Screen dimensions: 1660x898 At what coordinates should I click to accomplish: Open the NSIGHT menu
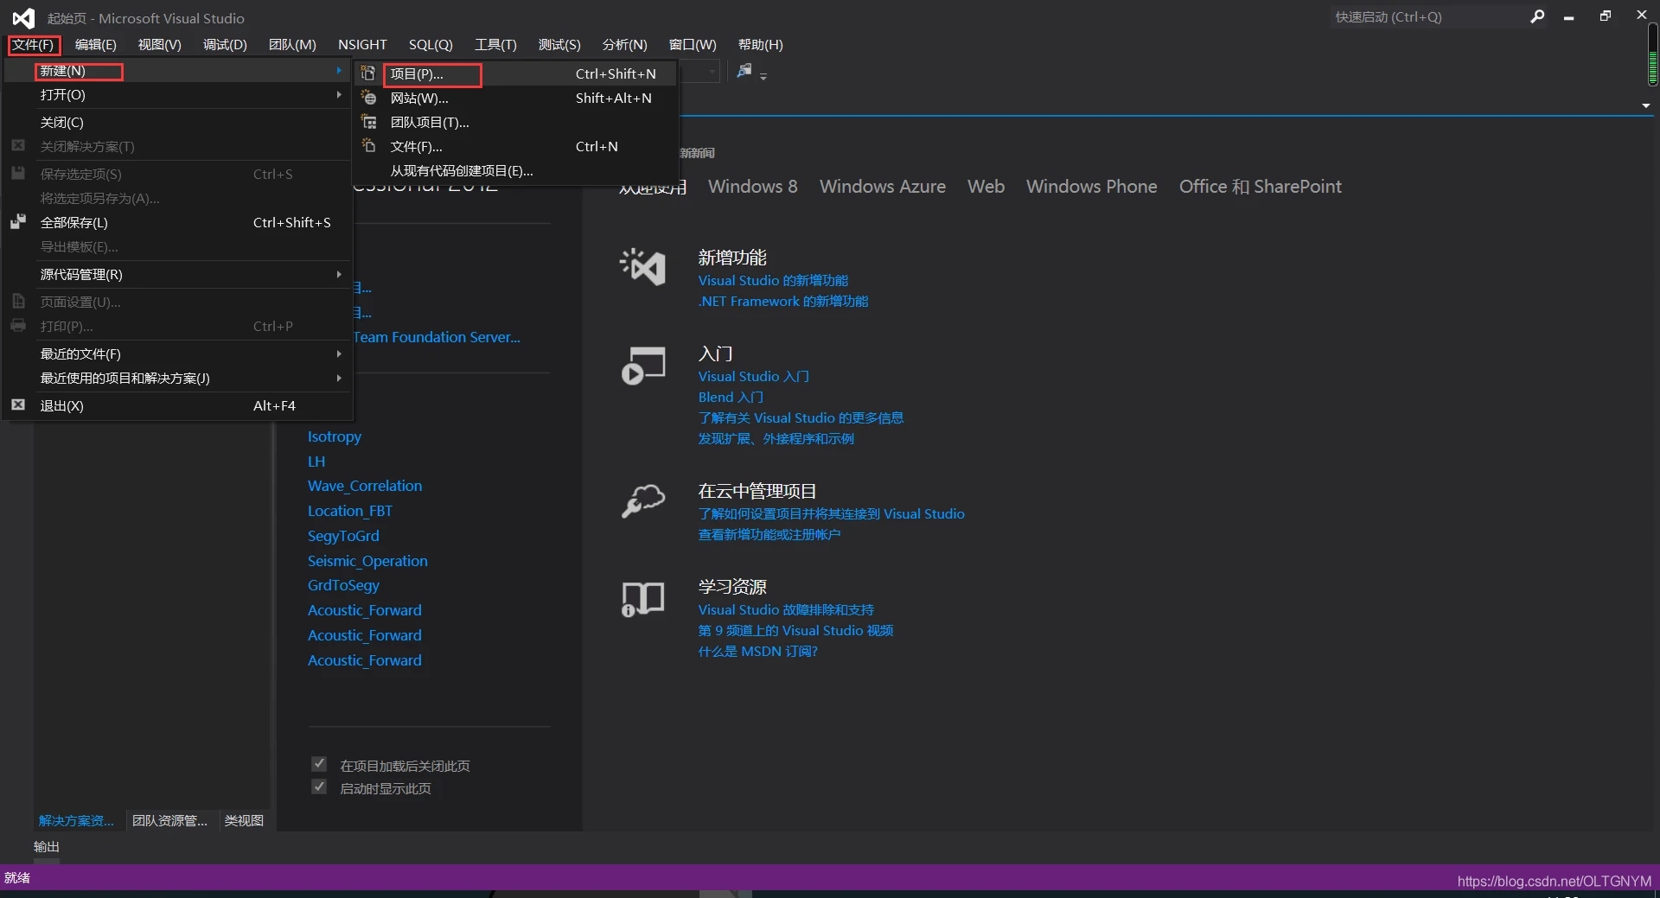[362, 44]
